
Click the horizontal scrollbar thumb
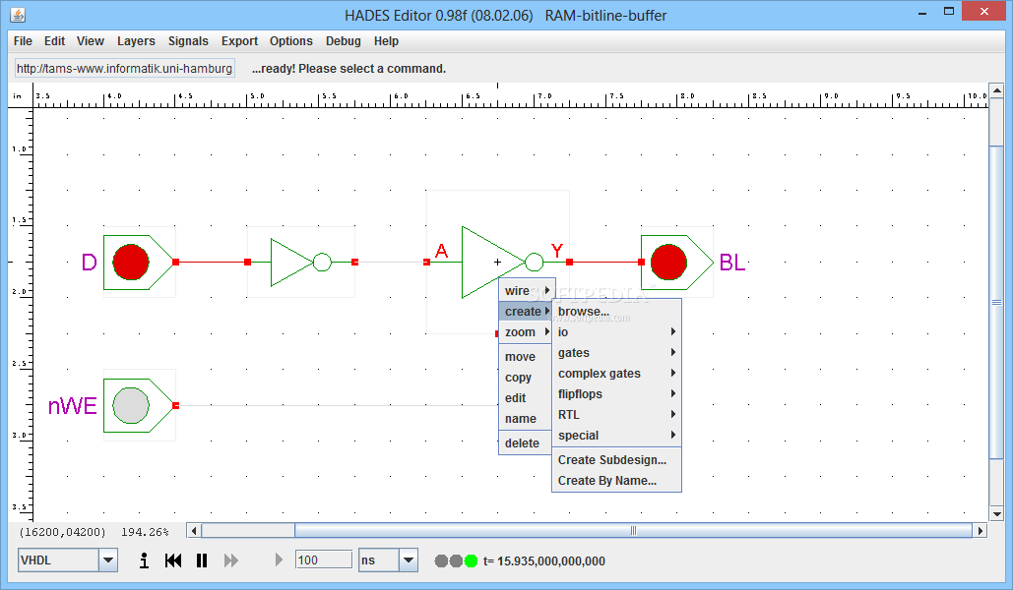tap(633, 531)
